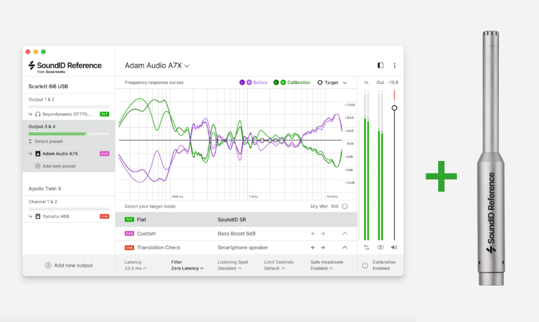This screenshot has height=322, width=539.
Task: Select the Beyerdynamic DT770 preset
Action: click(x=69, y=114)
